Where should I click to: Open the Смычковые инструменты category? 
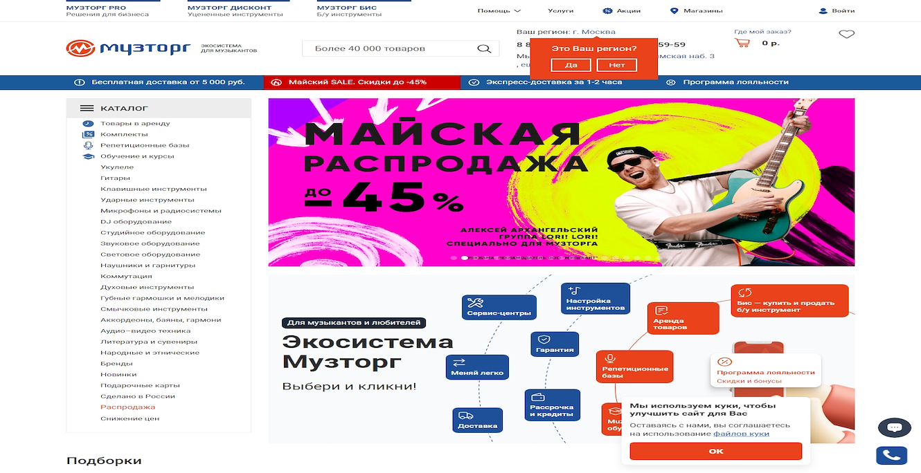pos(153,309)
